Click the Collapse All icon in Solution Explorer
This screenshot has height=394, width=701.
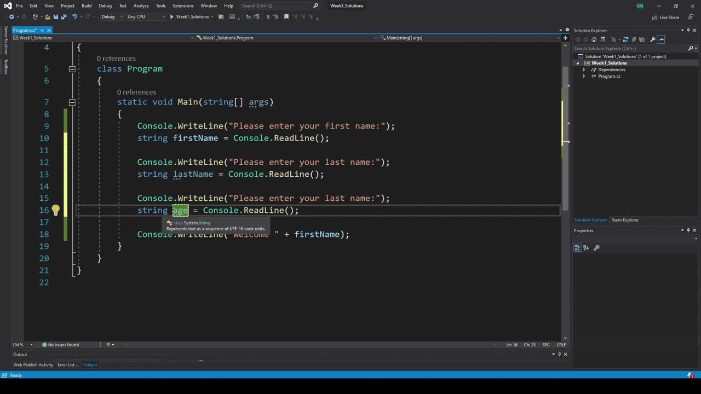634,39
